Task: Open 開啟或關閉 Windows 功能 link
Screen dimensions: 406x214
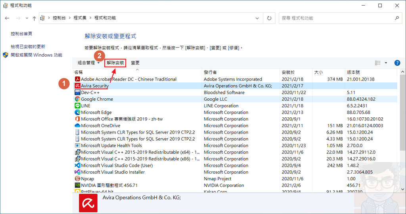Action: (36, 55)
